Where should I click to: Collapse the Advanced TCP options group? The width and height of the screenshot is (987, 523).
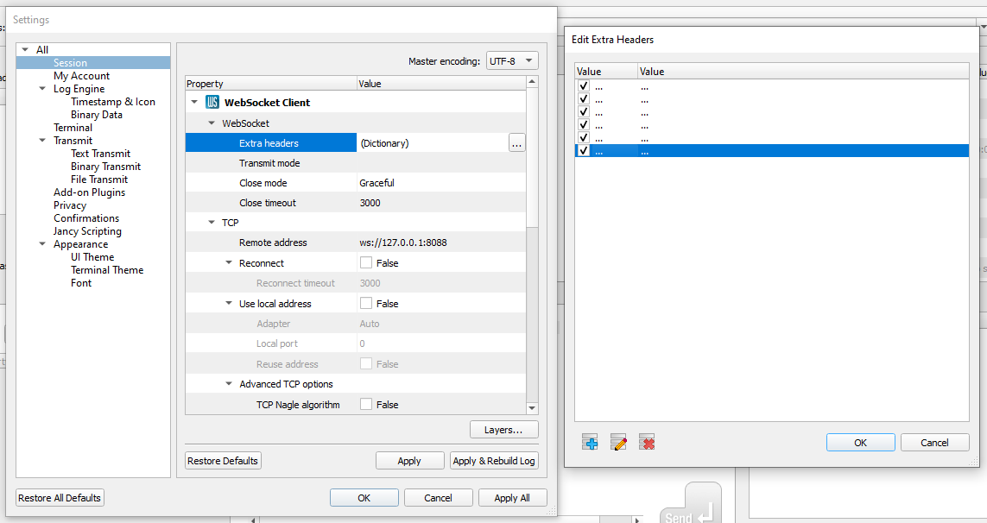coord(229,384)
